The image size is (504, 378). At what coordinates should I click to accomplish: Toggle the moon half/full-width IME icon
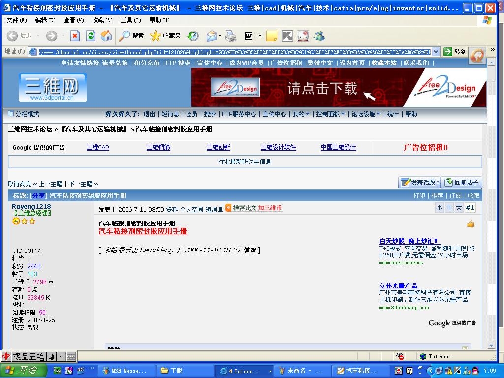pyautogui.click(x=51, y=356)
